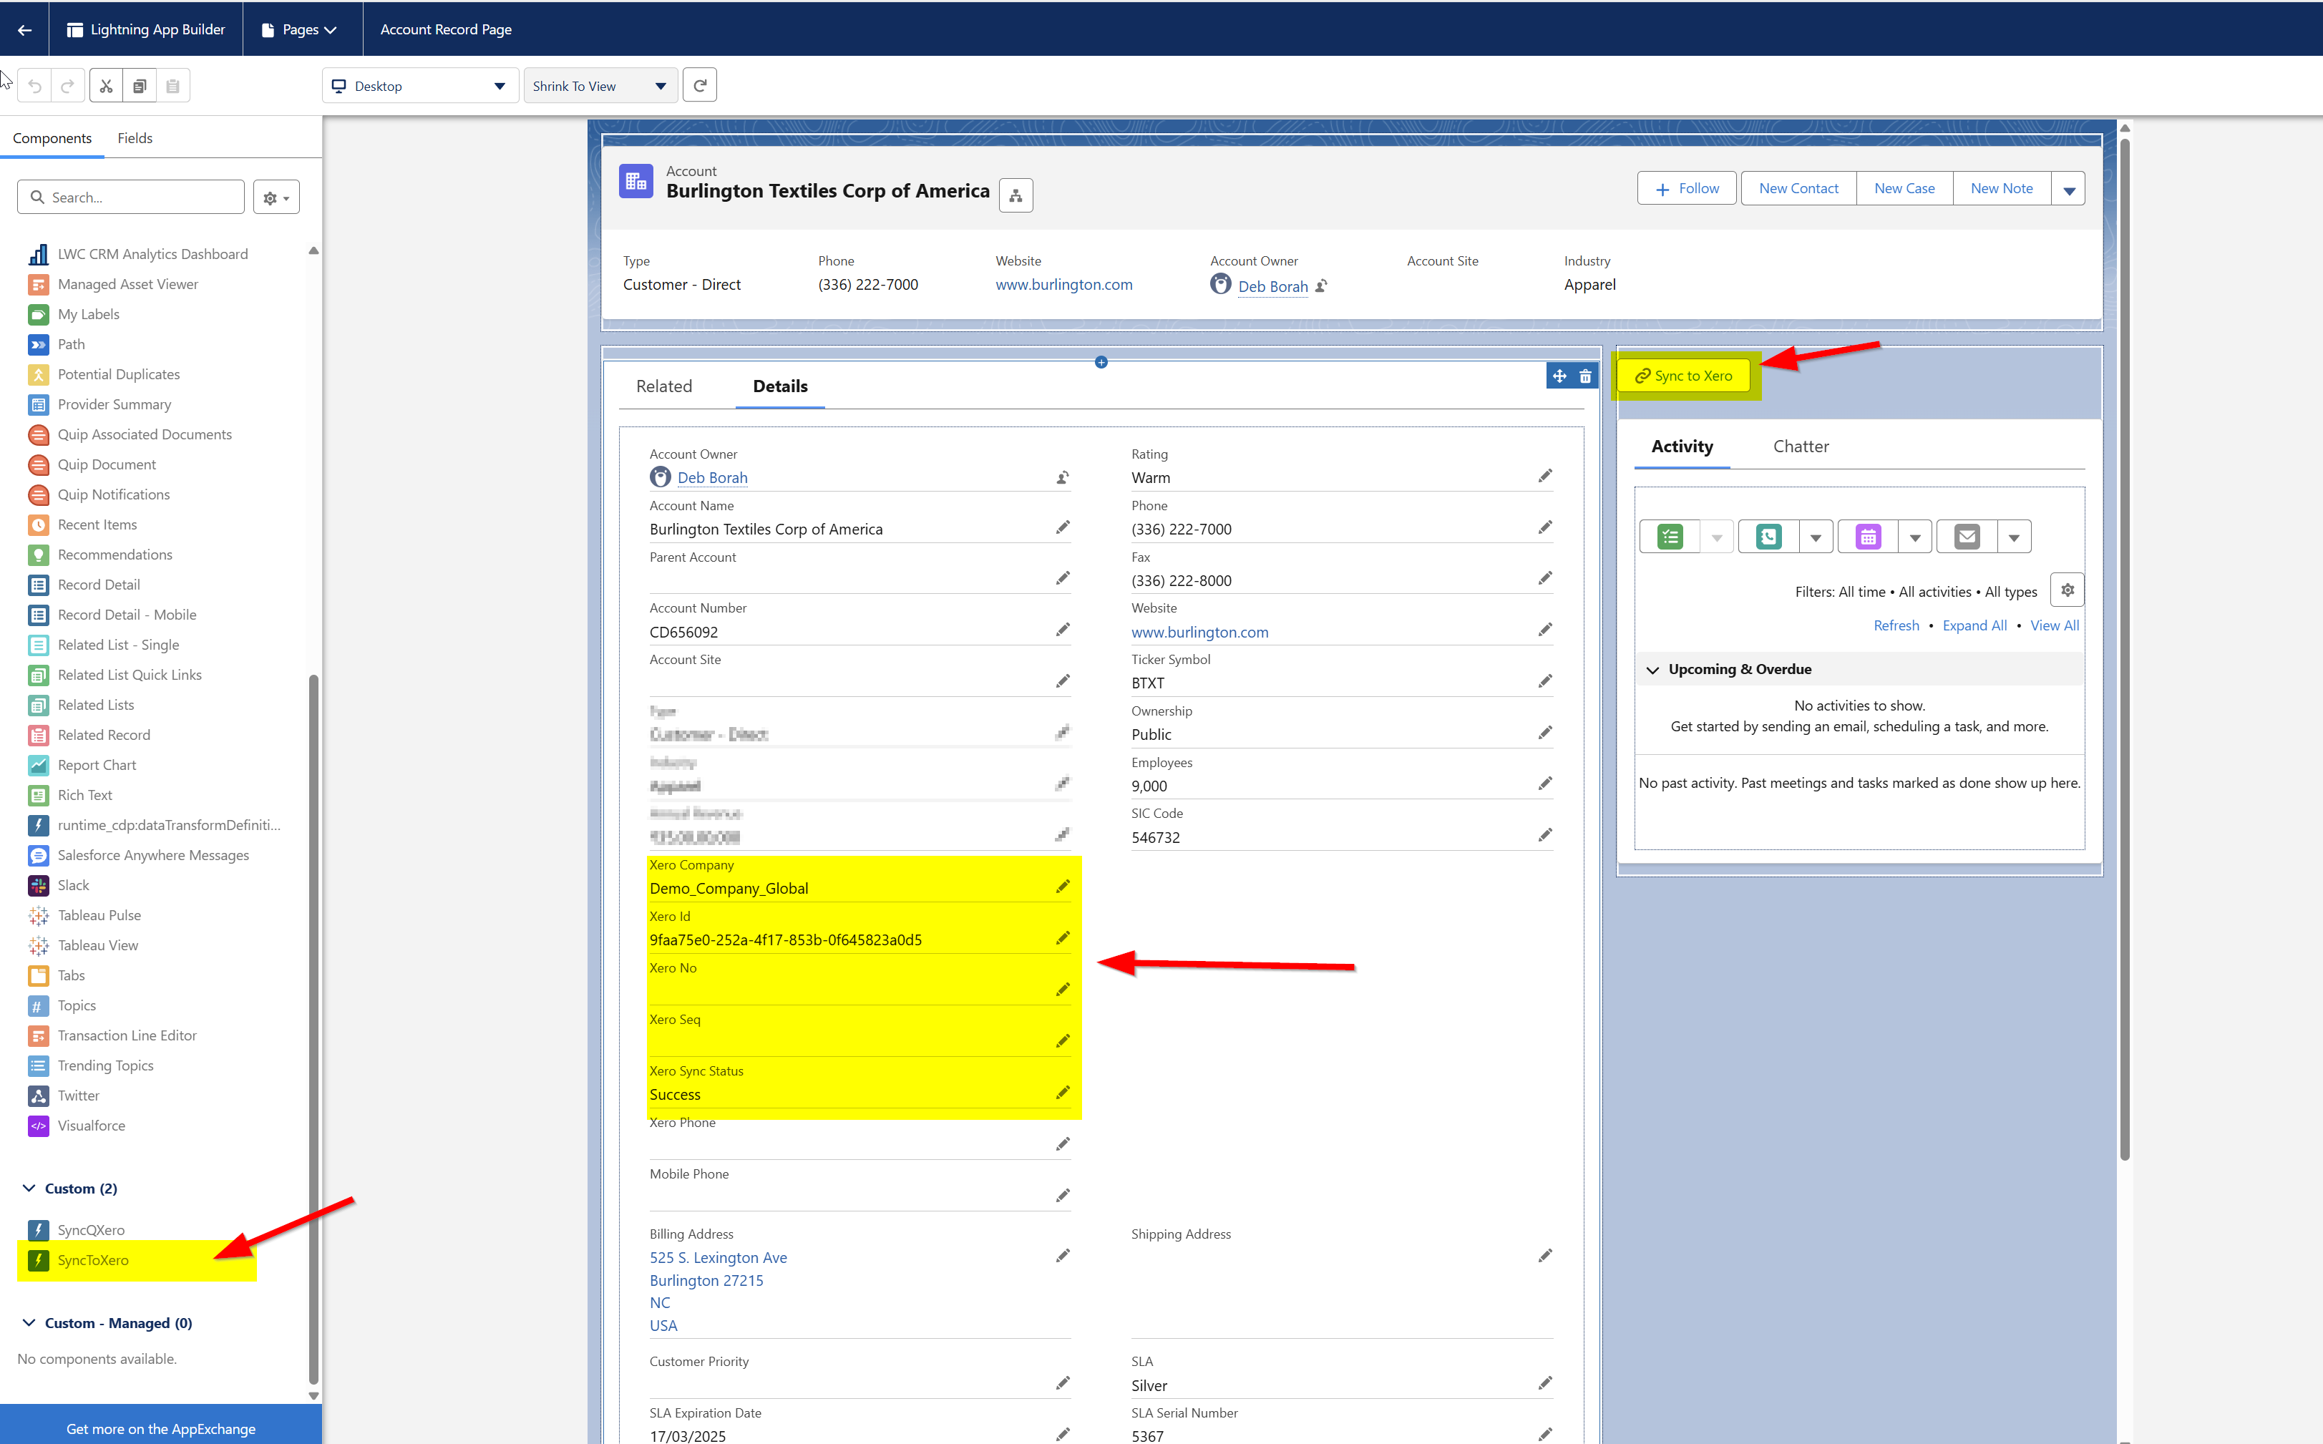Click the New Task icon in Activity

(x=1670, y=537)
